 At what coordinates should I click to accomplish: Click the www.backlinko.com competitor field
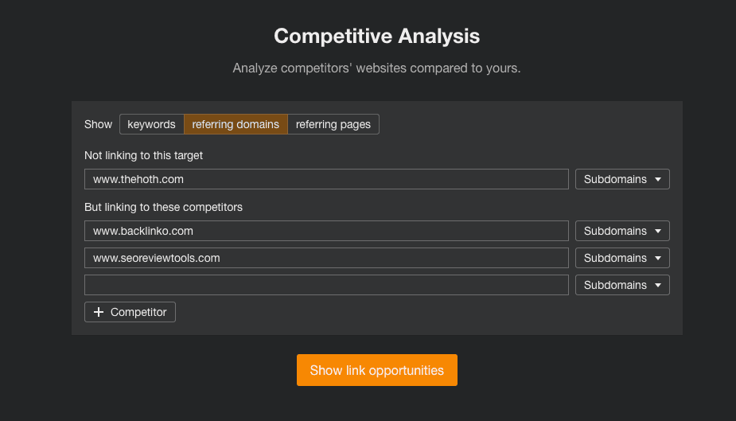tap(326, 231)
